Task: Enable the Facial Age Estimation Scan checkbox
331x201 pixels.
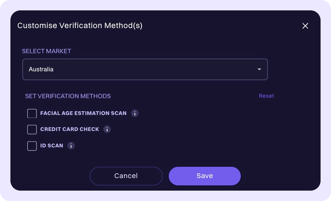Action: click(x=32, y=113)
